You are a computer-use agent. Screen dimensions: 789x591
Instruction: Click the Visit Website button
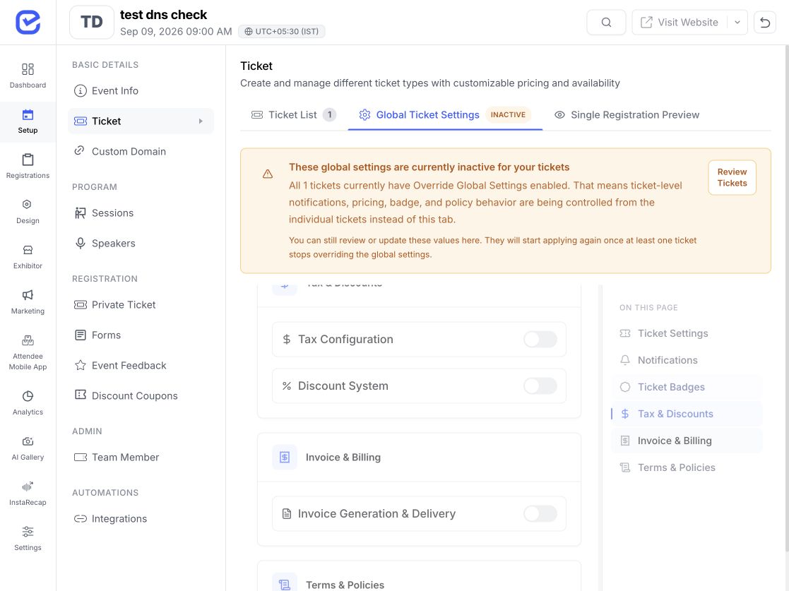(680, 22)
